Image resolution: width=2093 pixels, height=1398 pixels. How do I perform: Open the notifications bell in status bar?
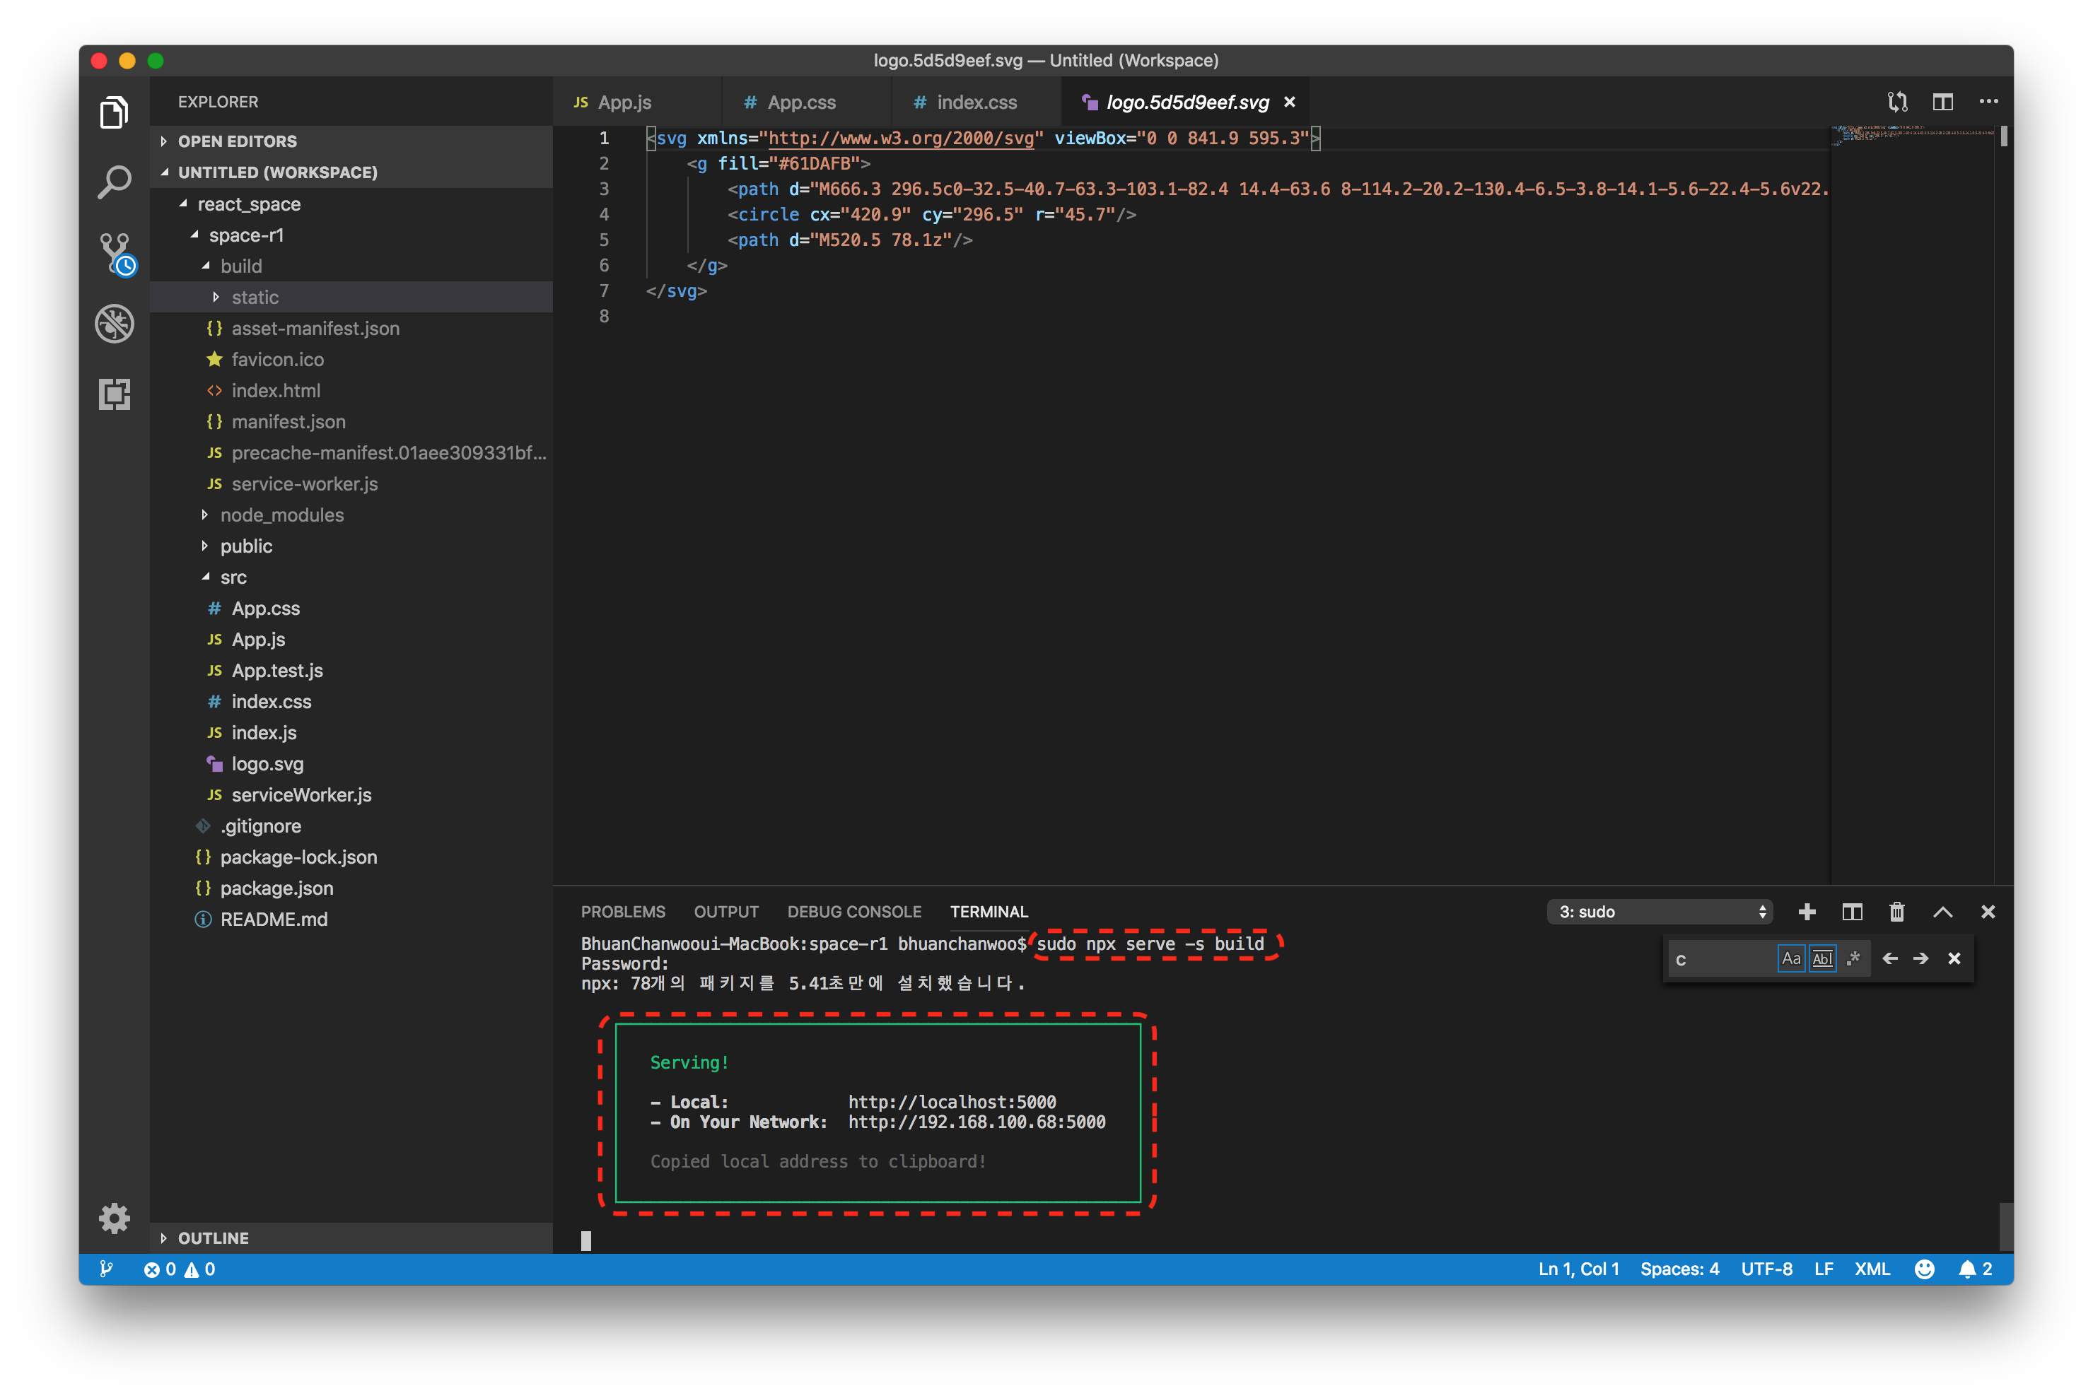pyautogui.click(x=1967, y=1269)
